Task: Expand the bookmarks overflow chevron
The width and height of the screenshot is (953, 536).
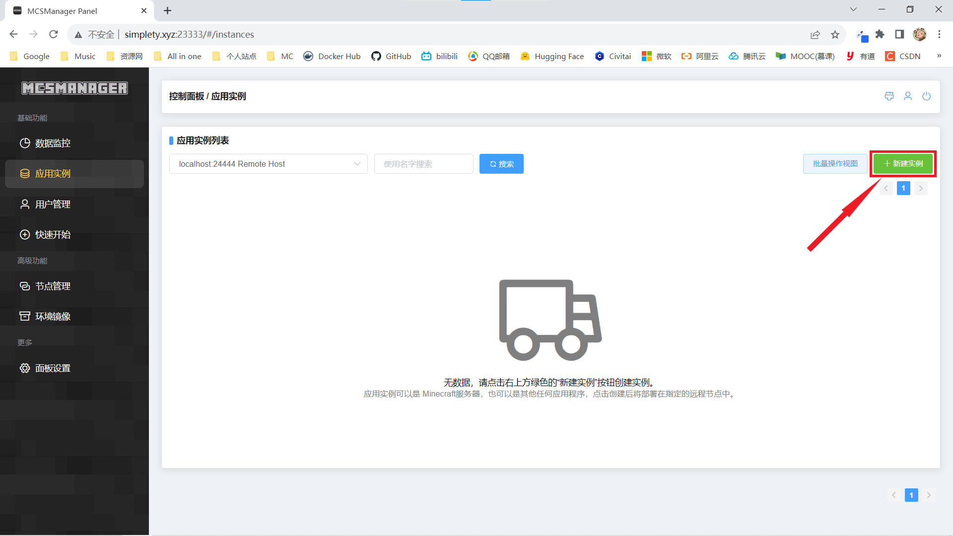Action: point(939,56)
